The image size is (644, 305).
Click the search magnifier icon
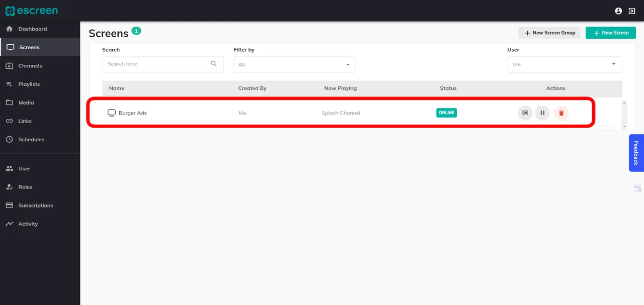[x=213, y=64]
